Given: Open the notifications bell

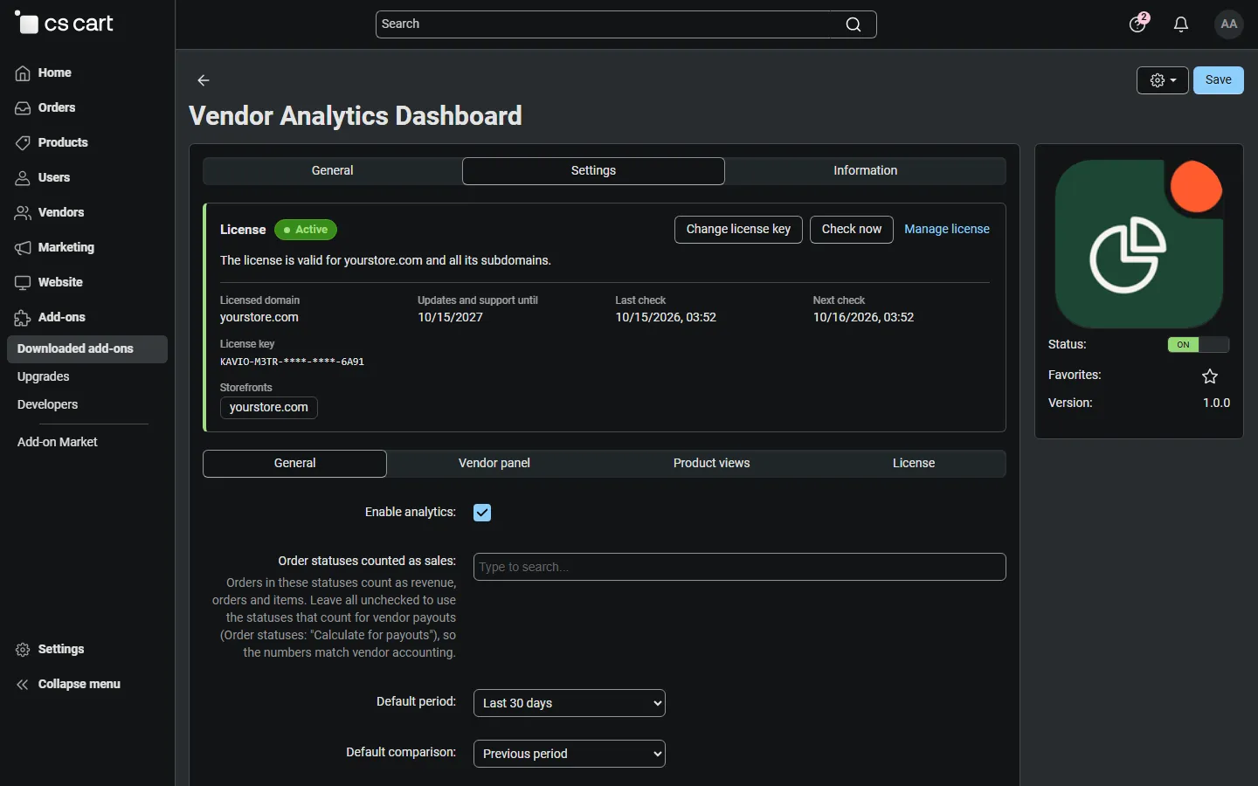Looking at the screenshot, I should click(1182, 24).
